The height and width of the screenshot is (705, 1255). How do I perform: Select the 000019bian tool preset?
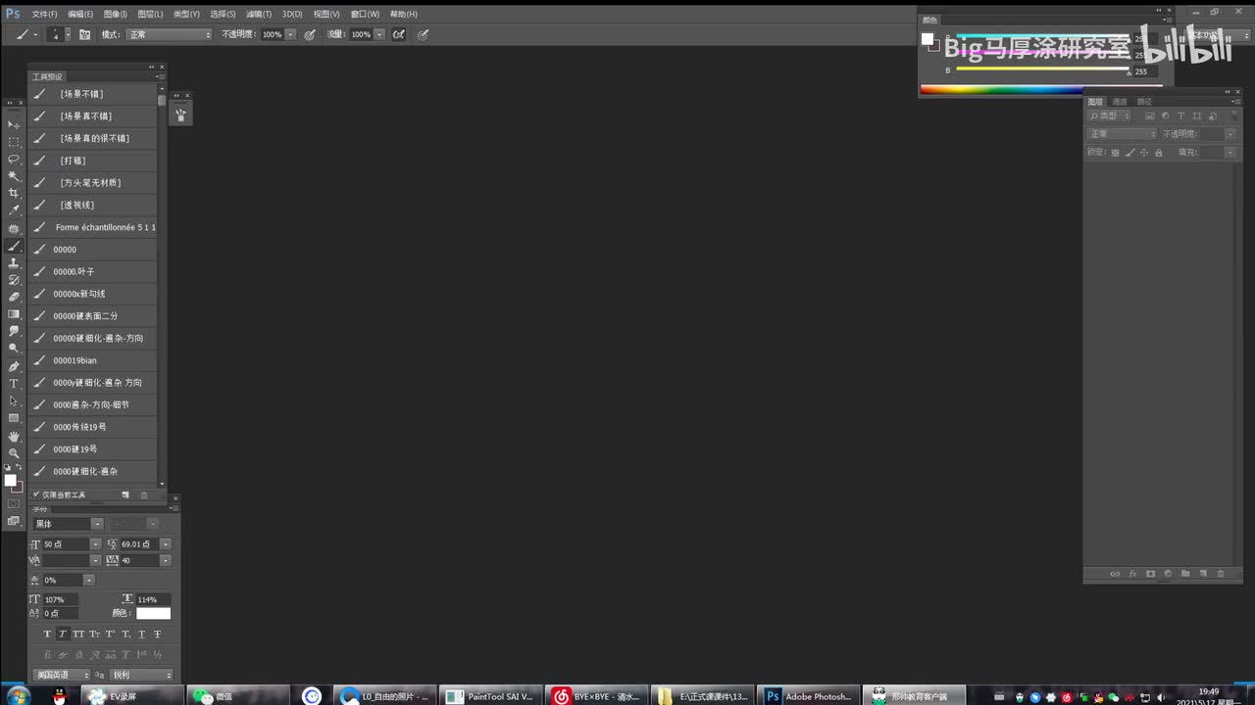tap(93, 360)
